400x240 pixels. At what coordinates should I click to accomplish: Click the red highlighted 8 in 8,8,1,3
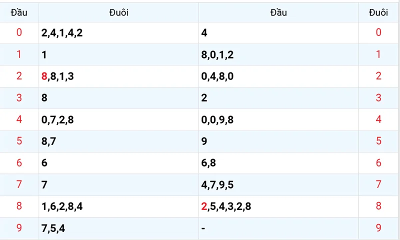coord(44,76)
